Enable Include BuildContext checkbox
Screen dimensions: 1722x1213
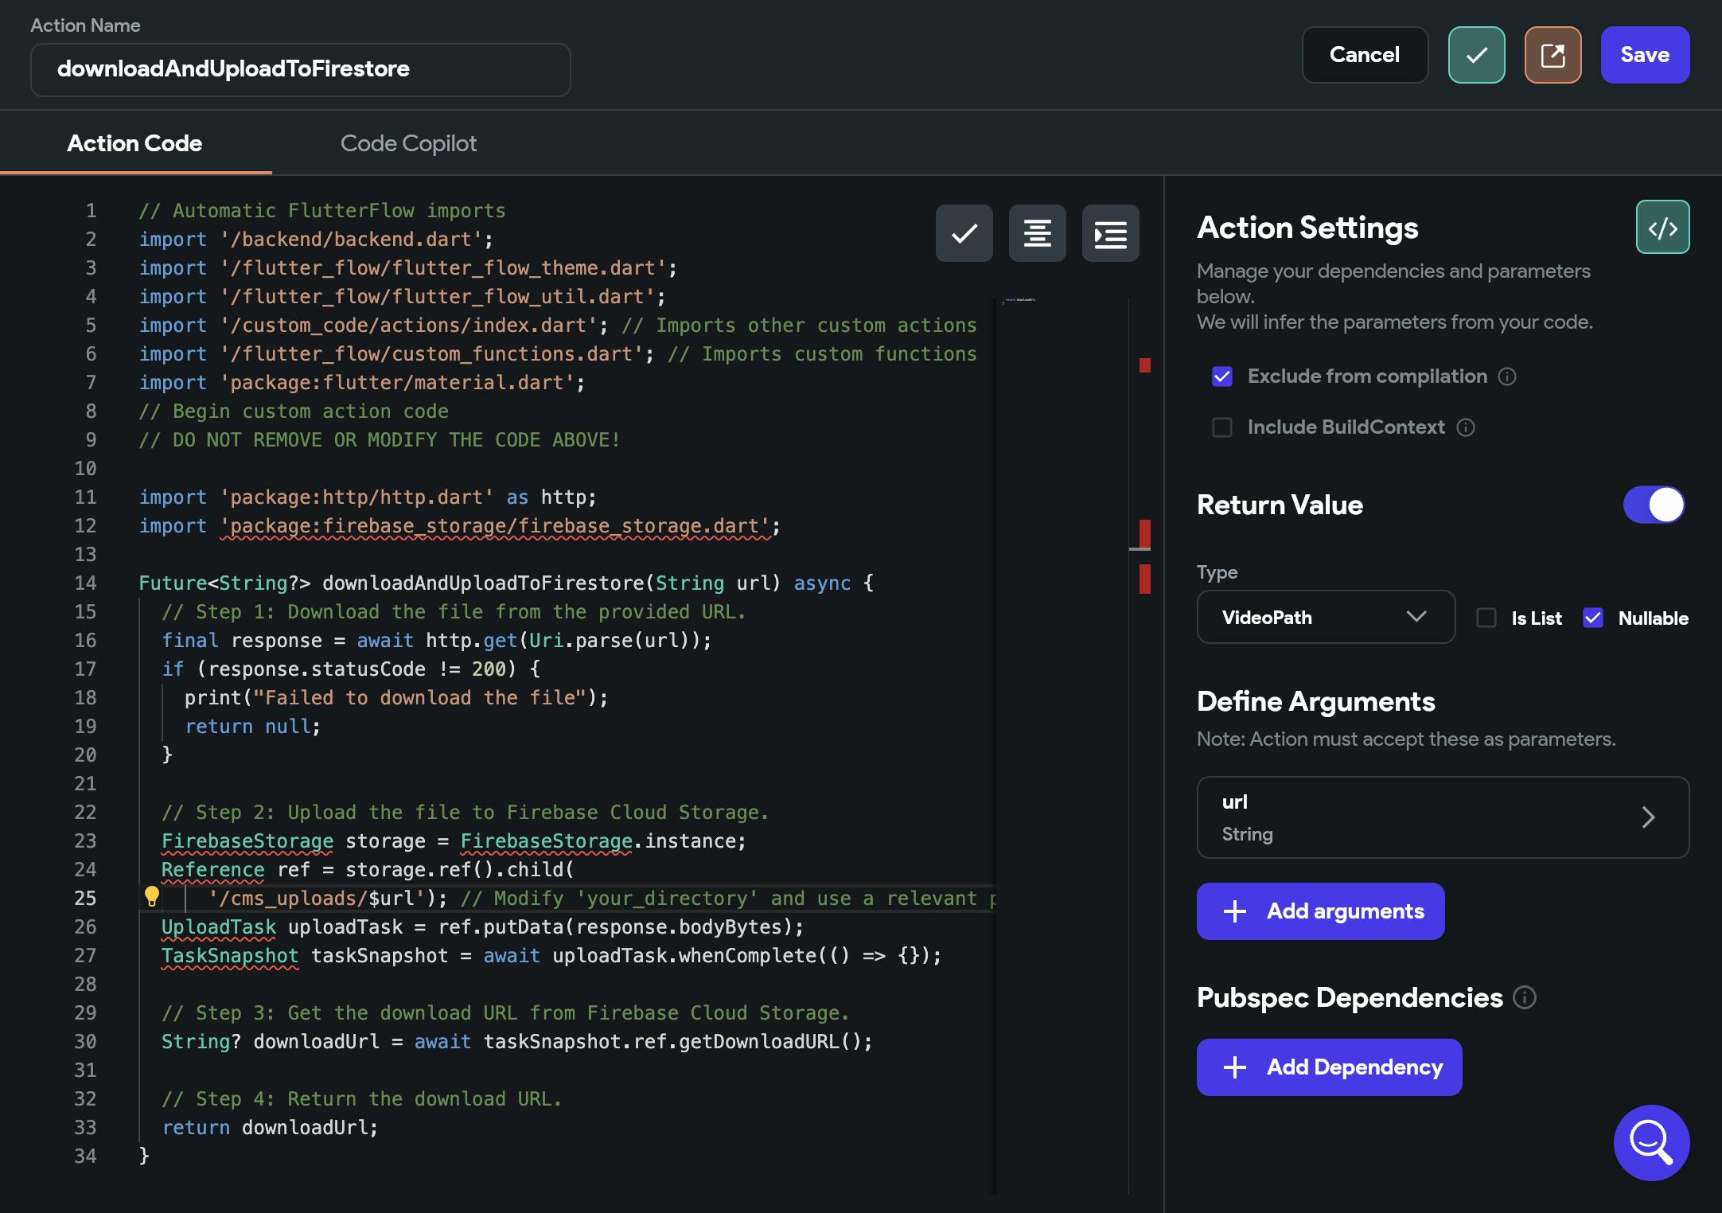tap(1222, 427)
